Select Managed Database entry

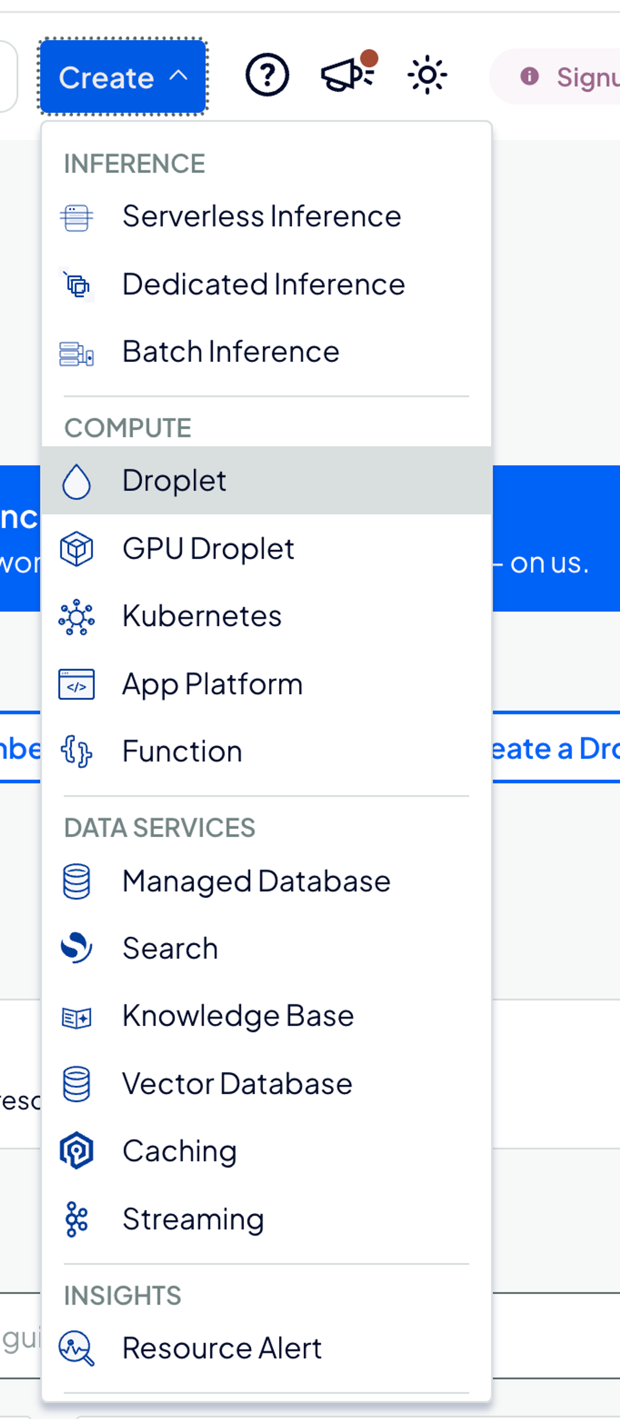click(x=266, y=881)
